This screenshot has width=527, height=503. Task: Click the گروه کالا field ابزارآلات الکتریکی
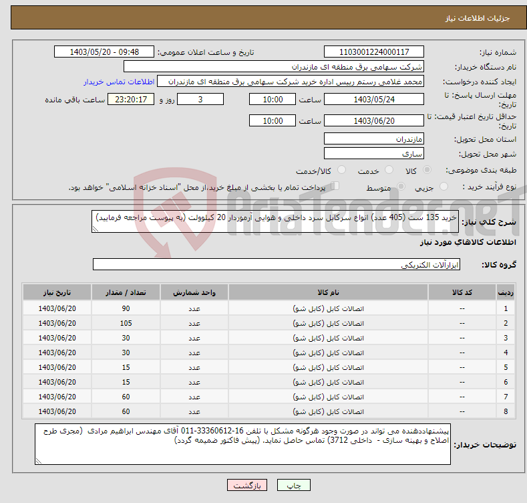pyautogui.click(x=277, y=264)
